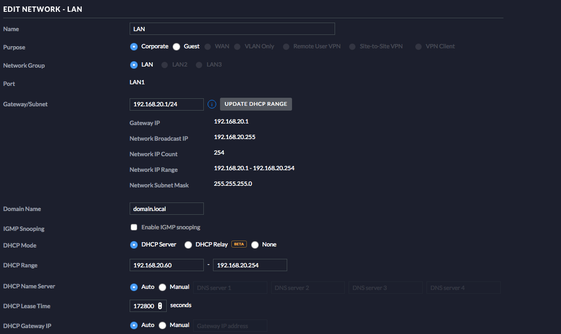561x334 pixels.
Task: Click the Gateway IP address input field
Action: click(230, 326)
